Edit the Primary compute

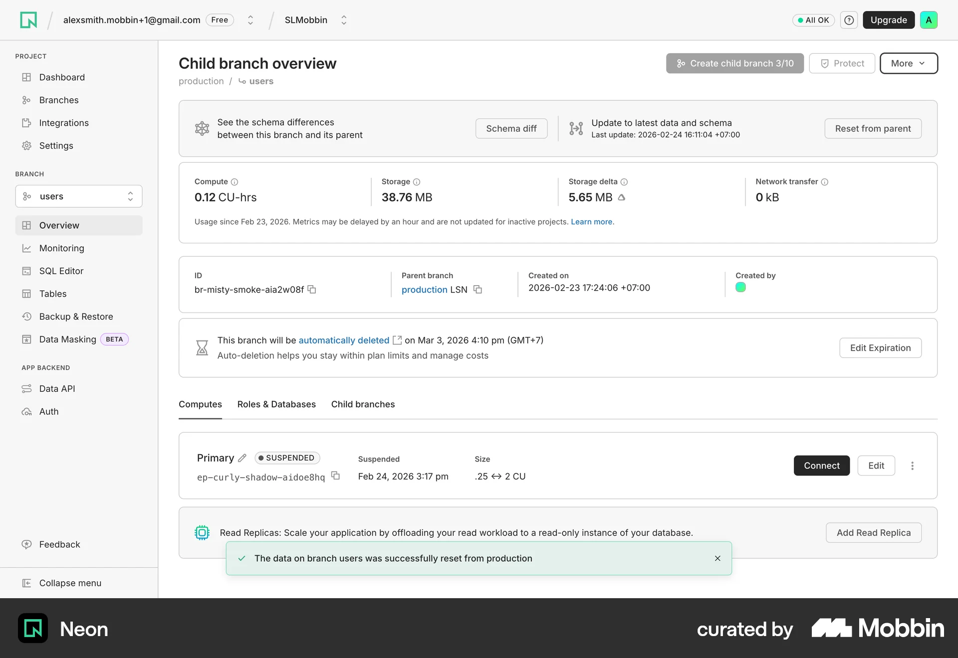(876, 466)
